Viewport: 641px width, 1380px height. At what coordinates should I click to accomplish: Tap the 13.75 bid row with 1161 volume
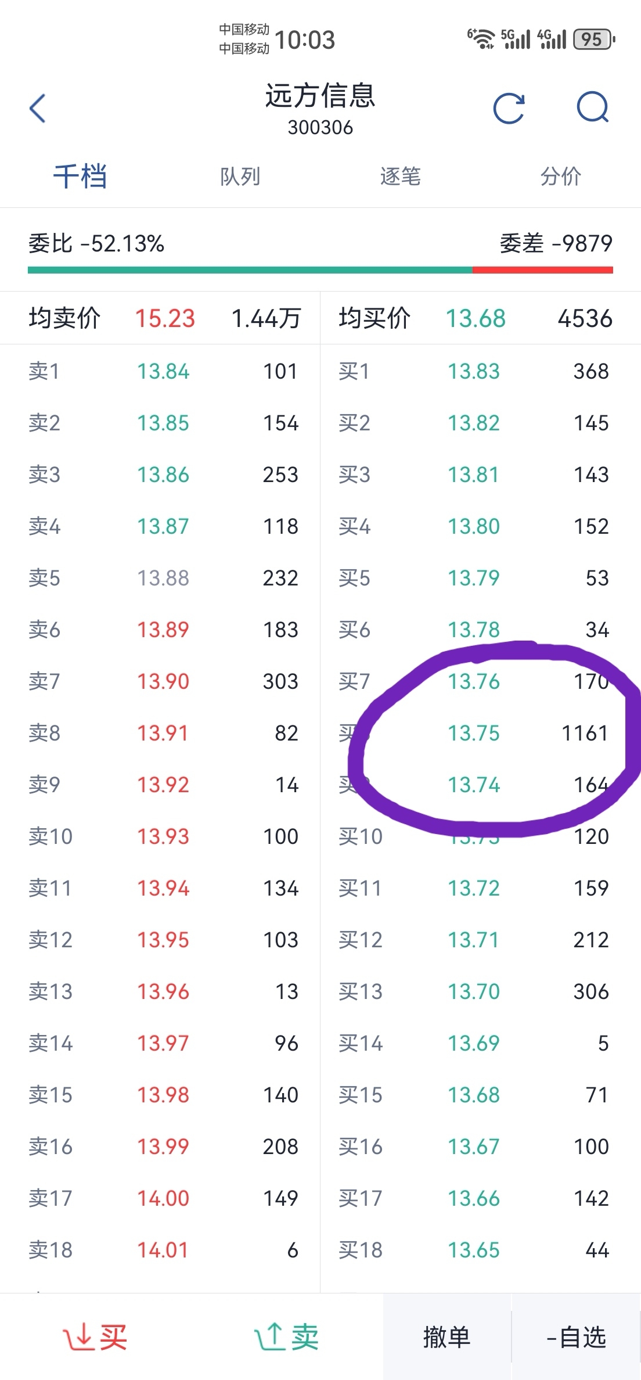click(481, 733)
